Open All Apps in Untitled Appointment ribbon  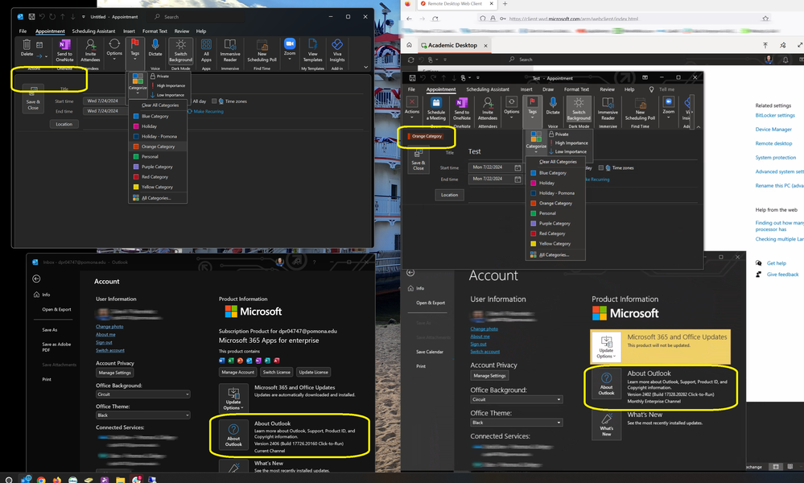click(x=206, y=50)
